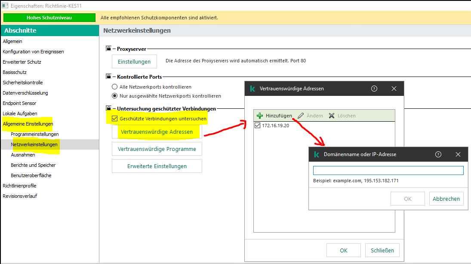Go to Erweiterter Schutz section
471x264 pixels.
click(22, 62)
